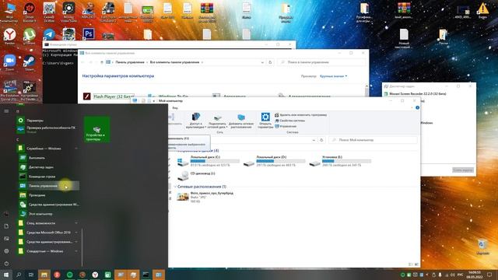Open Explorer address bar history dropdown

314,140
